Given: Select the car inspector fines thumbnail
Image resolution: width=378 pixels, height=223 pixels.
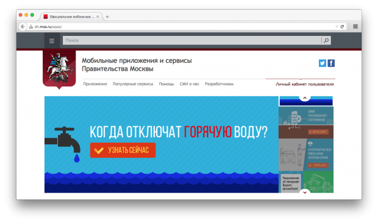Looking at the screenshot, I should click(x=306, y=155).
